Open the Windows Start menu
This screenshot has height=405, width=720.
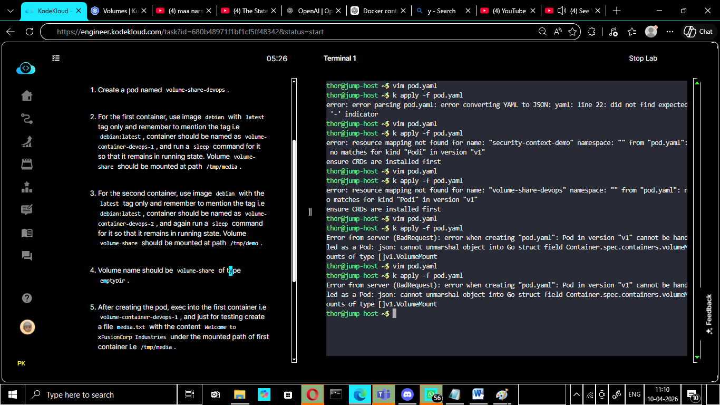(13, 394)
